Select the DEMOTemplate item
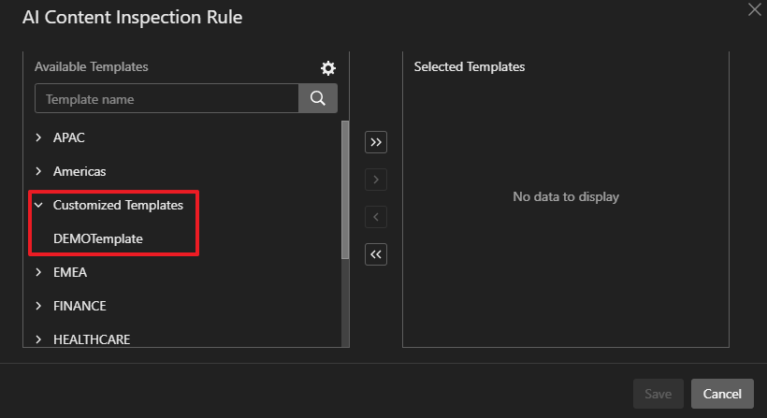This screenshot has height=418, width=767. [x=98, y=238]
